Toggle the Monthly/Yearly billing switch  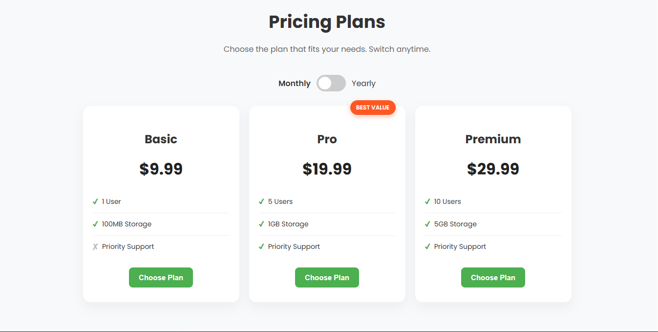pos(331,83)
